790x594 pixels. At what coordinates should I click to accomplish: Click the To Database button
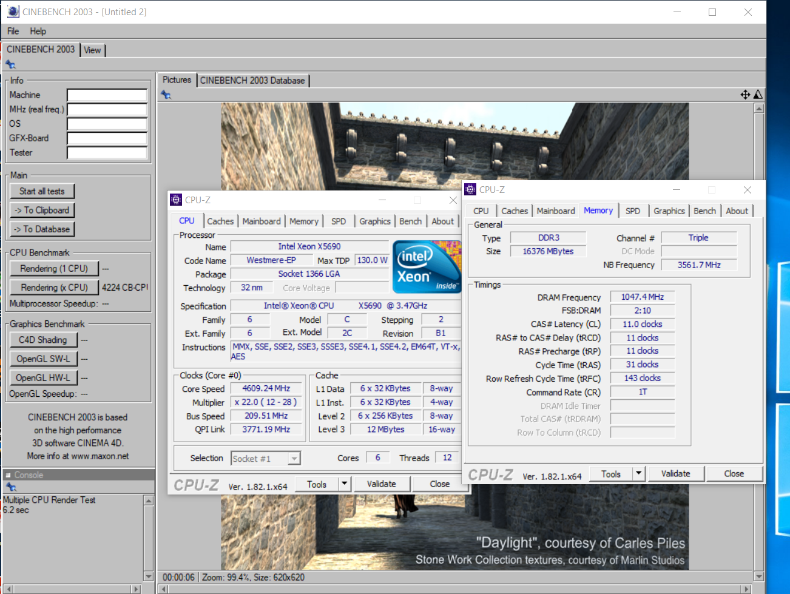coord(42,229)
